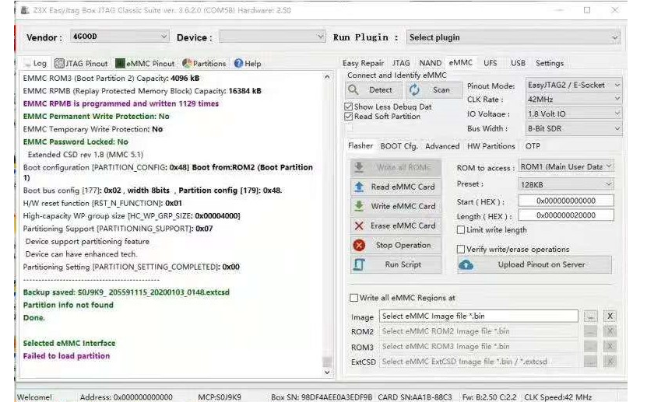
Task: Click the application icon in title bar
Action: (x=25, y=10)
